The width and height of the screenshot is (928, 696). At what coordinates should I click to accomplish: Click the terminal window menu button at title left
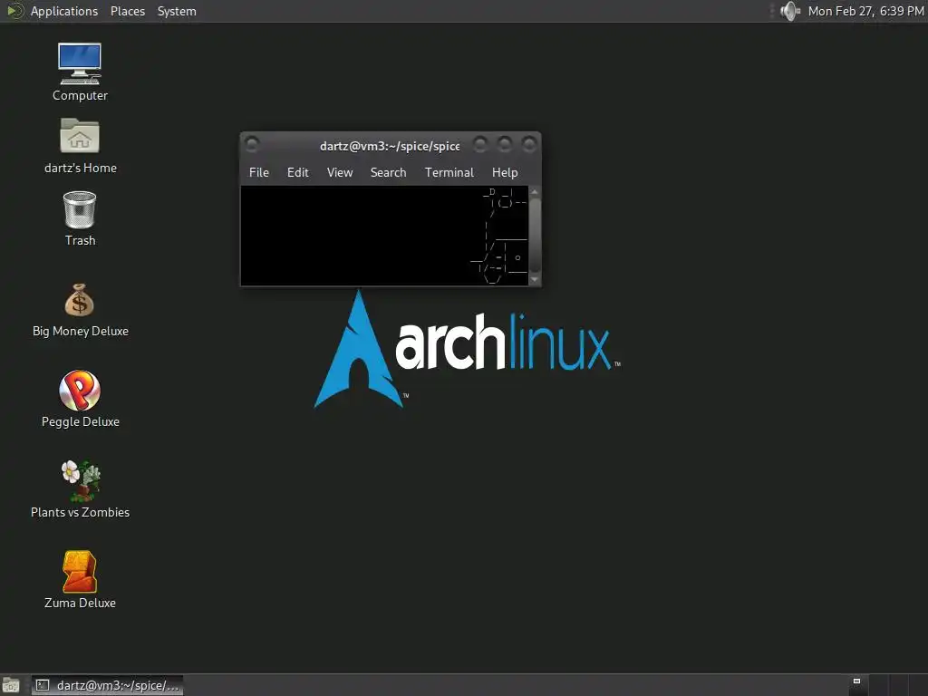[252, 144]
